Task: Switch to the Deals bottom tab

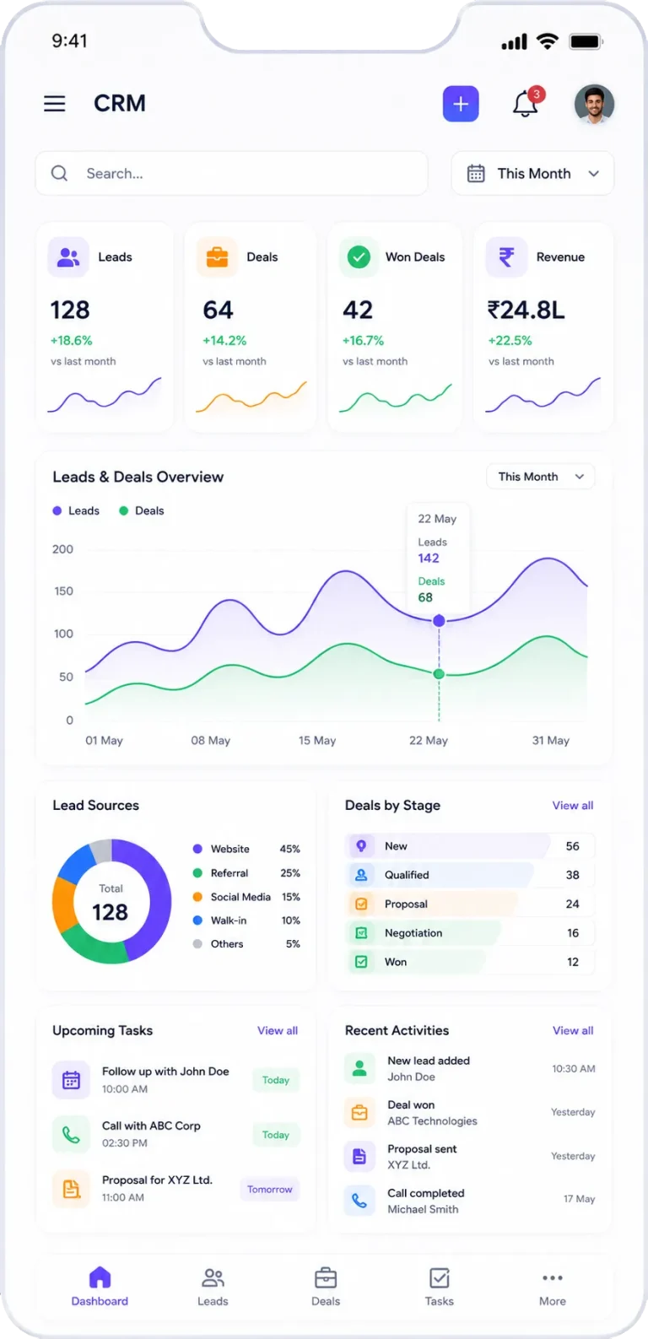Action: pos(326,1287)
